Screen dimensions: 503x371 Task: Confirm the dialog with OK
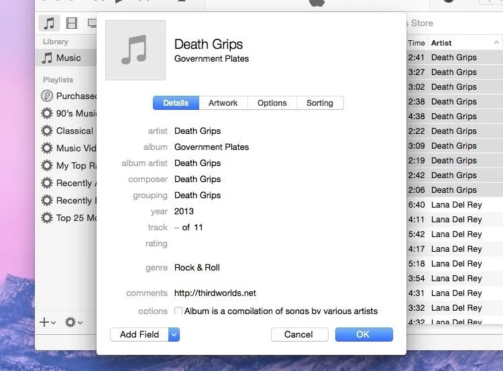364,334
